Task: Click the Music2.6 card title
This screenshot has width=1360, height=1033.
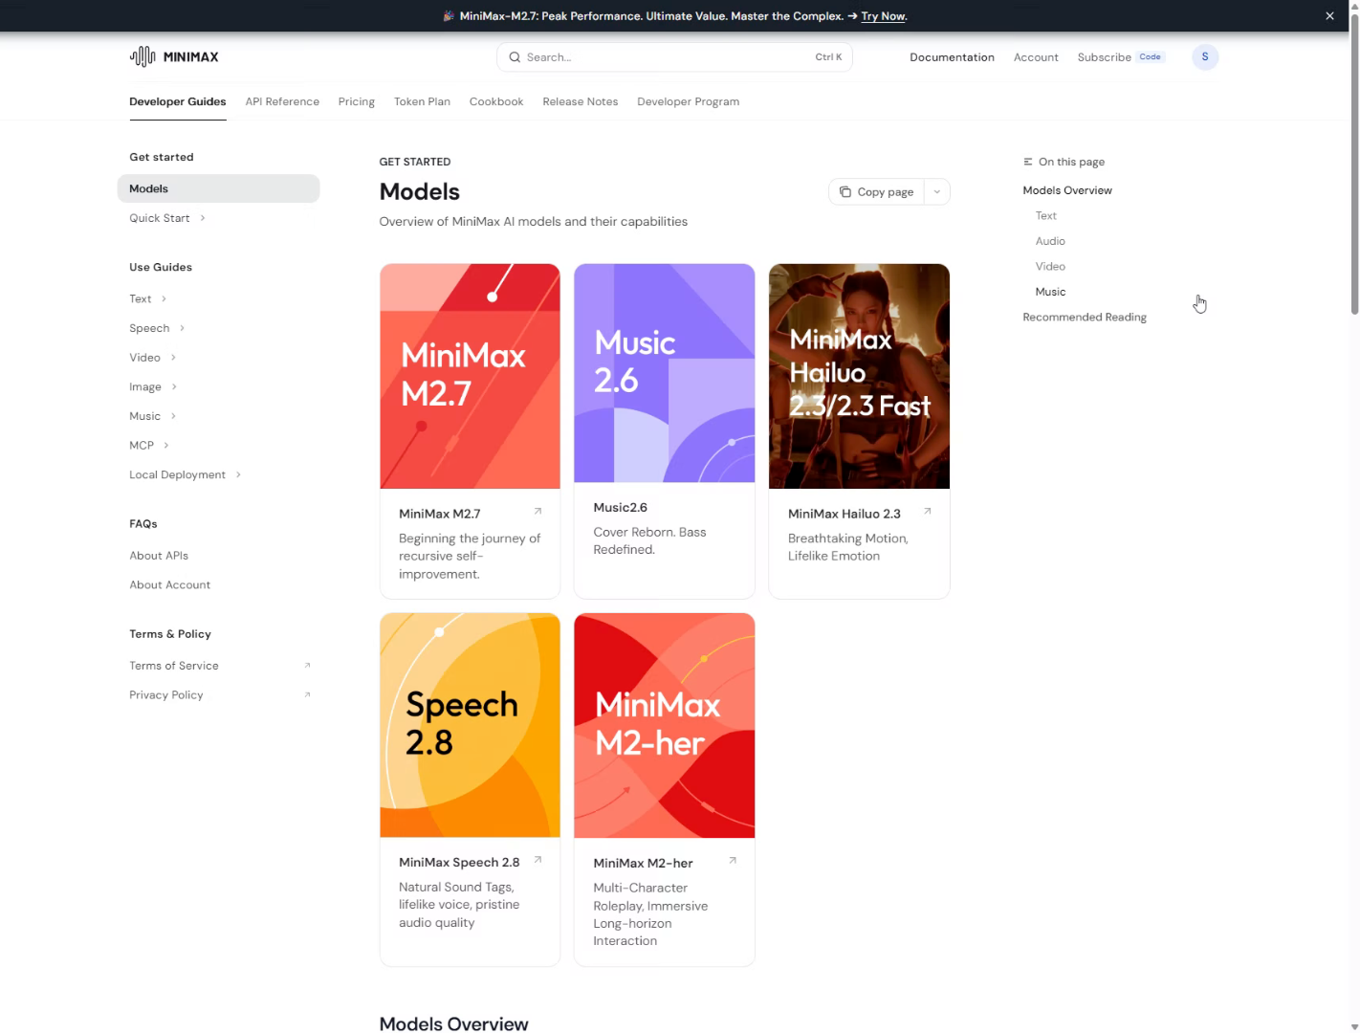Action: pos(620,508)
